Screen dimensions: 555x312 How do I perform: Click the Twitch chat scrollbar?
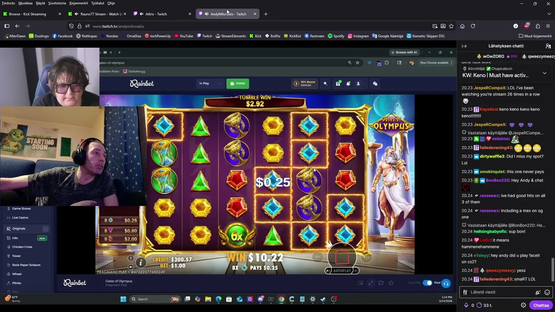click(x=553, y=270)
